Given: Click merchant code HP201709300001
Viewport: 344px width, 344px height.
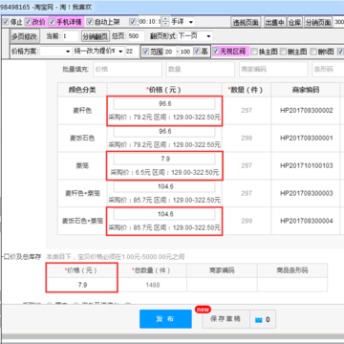Looking at the screenshot, I should [x=307, y=138].
